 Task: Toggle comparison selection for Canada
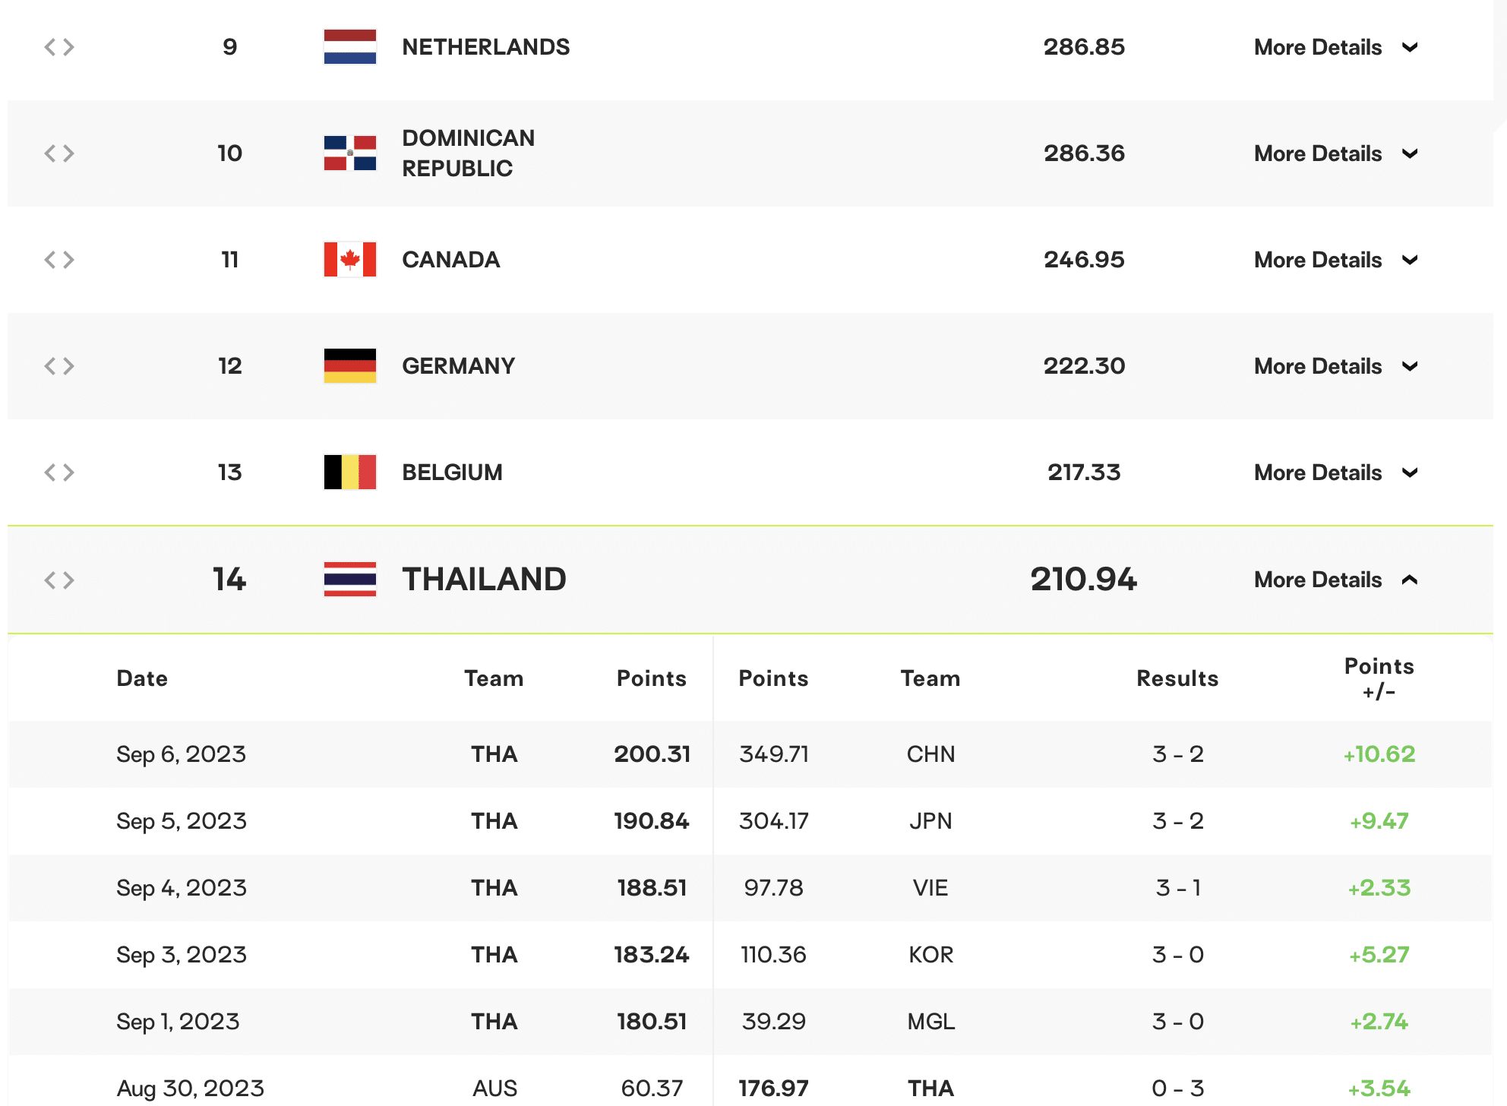tap(59, 259)
